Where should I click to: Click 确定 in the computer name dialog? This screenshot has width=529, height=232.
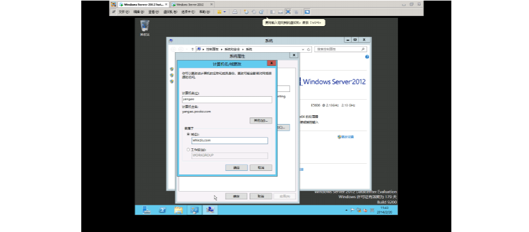click(236, 167)
